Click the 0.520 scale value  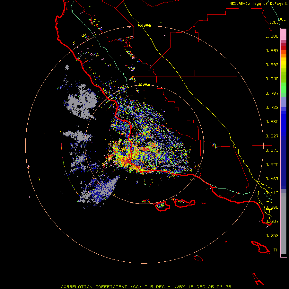(272, 165)
